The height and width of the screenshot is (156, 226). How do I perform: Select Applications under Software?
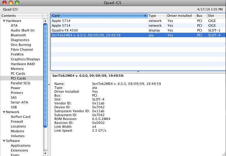coord(20,146)
